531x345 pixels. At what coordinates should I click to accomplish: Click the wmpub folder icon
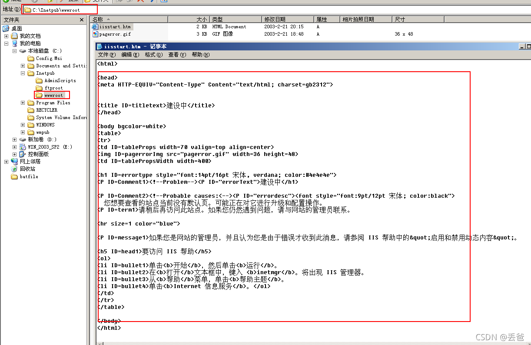coord(31,132)
